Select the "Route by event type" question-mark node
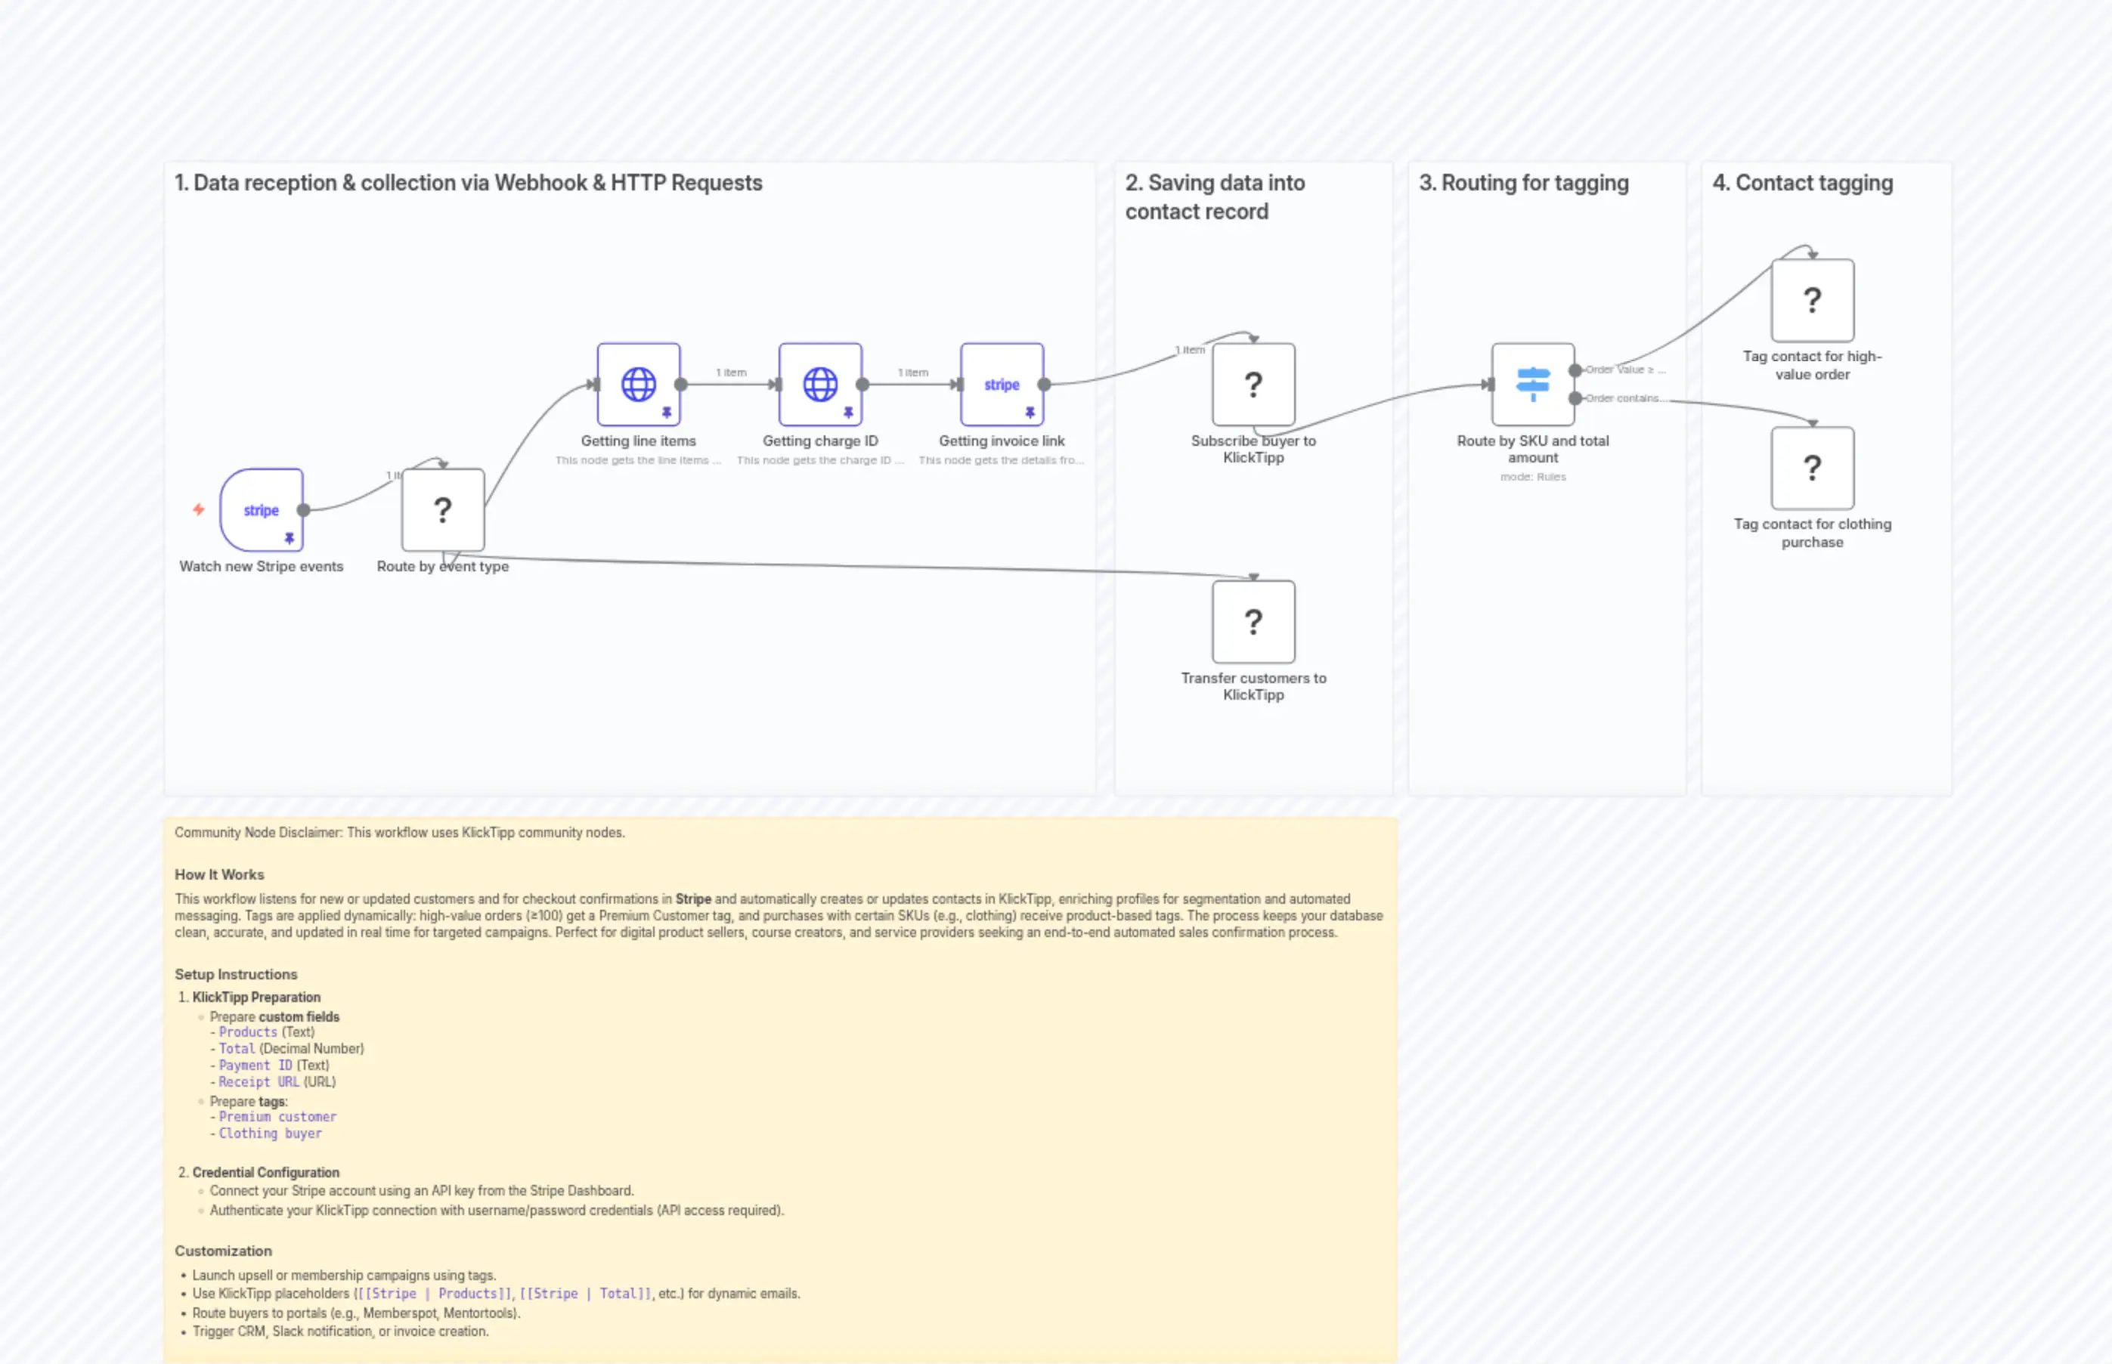2112x1364 pixels. (442, 510)
